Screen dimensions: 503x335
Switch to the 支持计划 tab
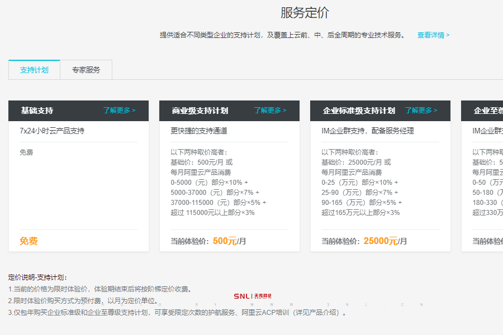(x=34, y=70)
